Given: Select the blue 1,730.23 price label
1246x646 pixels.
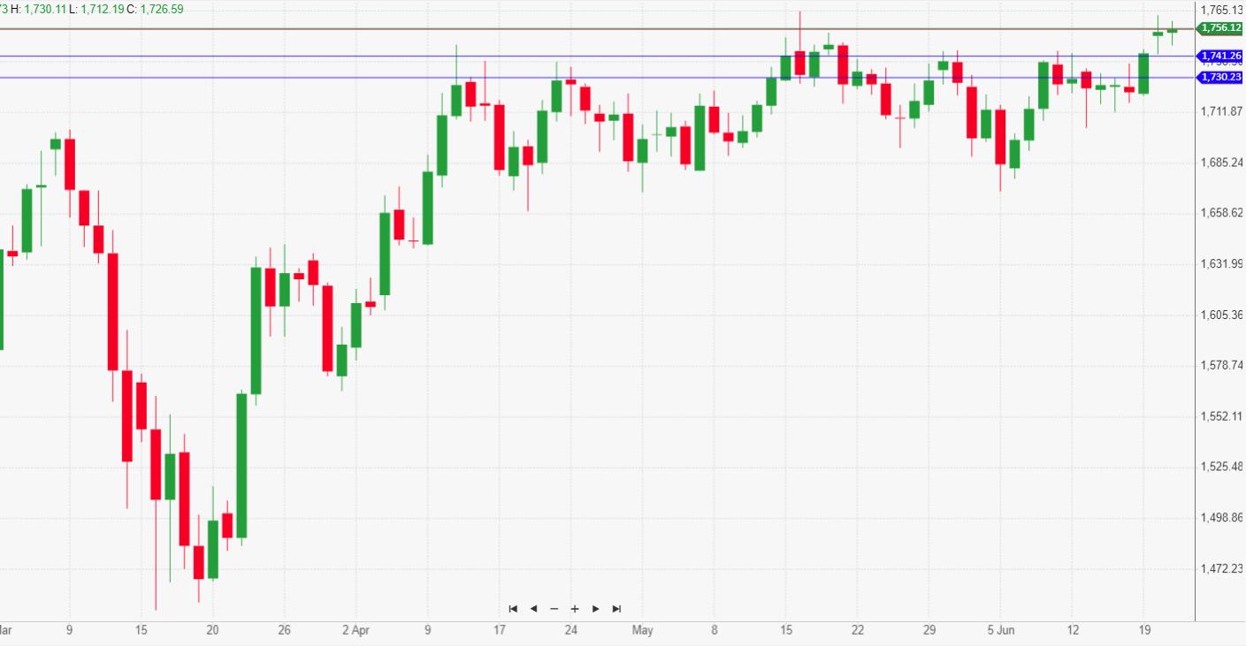Looking at the screenshot, I should click(x=1220, y=77).
